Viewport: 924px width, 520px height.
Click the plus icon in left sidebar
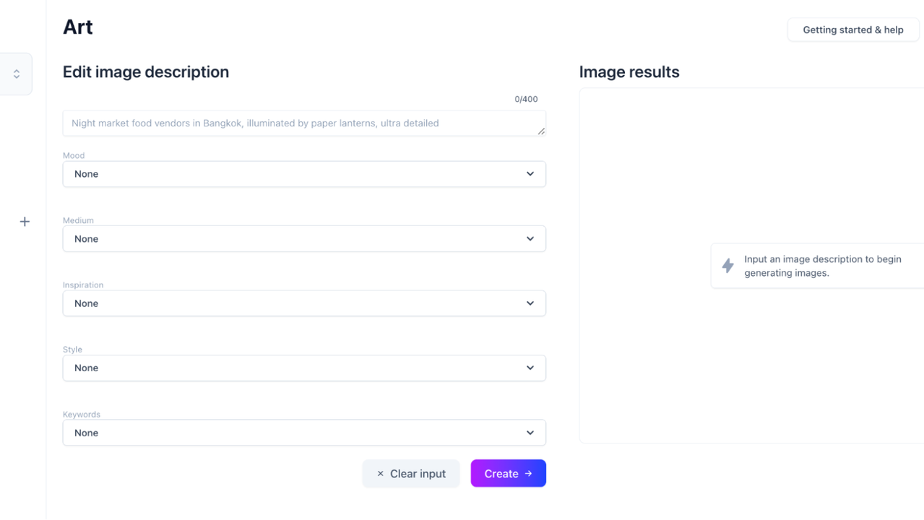coord(25,222)
